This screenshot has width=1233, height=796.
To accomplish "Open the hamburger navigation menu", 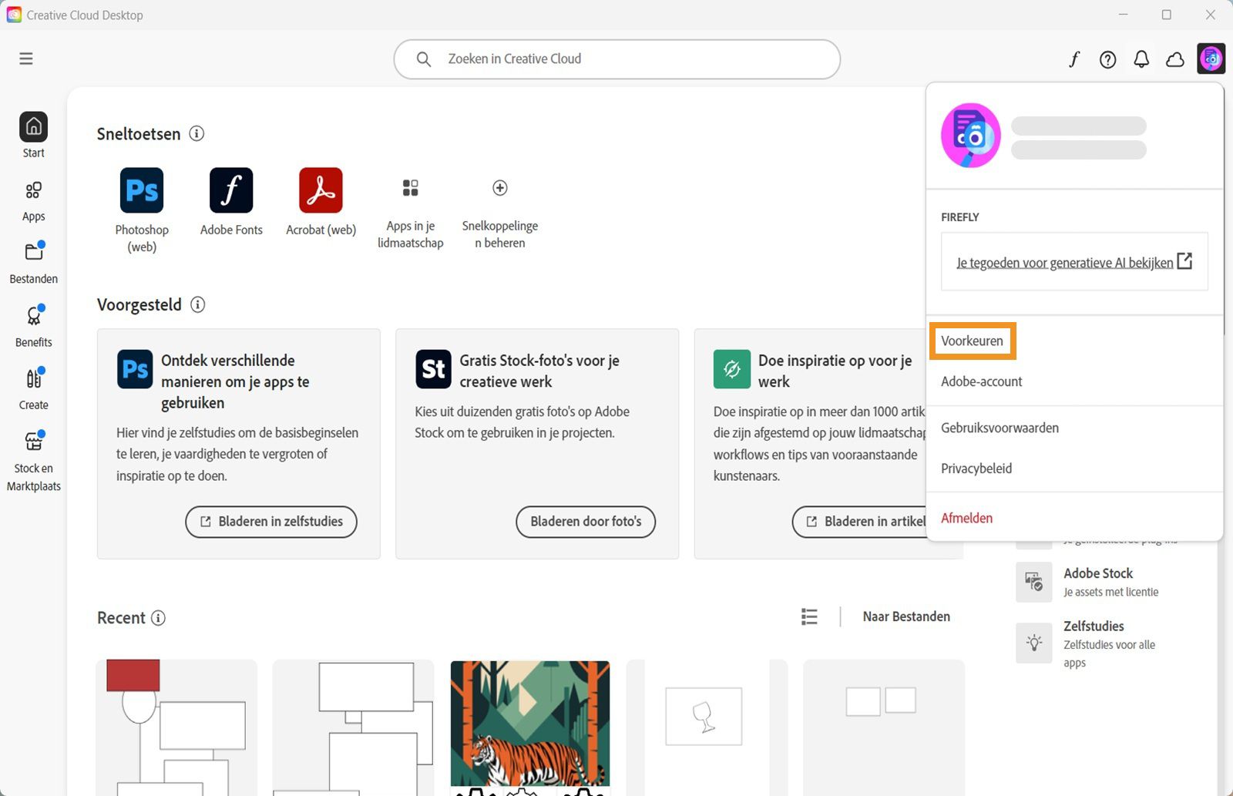I will pyautogui.click(x=25, y=58).
